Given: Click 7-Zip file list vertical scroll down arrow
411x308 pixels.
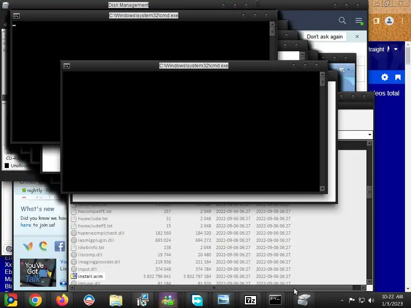Looking at the screenshot, I should coord(370,282).
